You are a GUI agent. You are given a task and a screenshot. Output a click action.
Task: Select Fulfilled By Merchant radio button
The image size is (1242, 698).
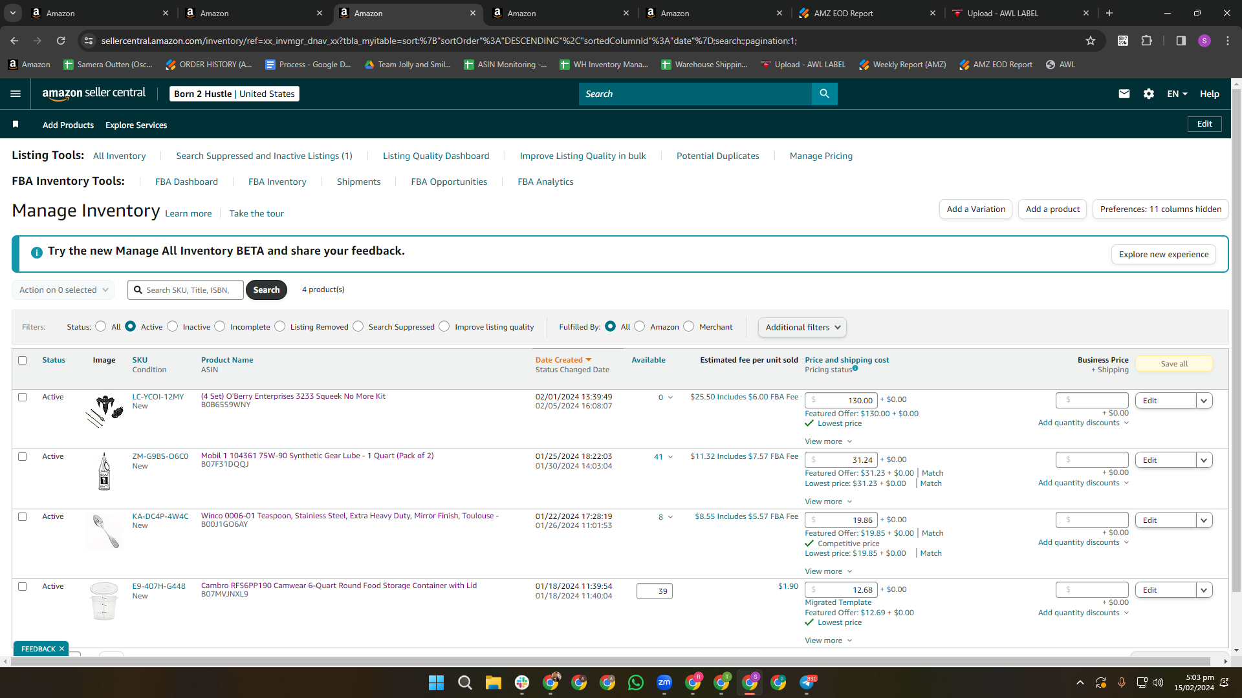tap(689, 326)
